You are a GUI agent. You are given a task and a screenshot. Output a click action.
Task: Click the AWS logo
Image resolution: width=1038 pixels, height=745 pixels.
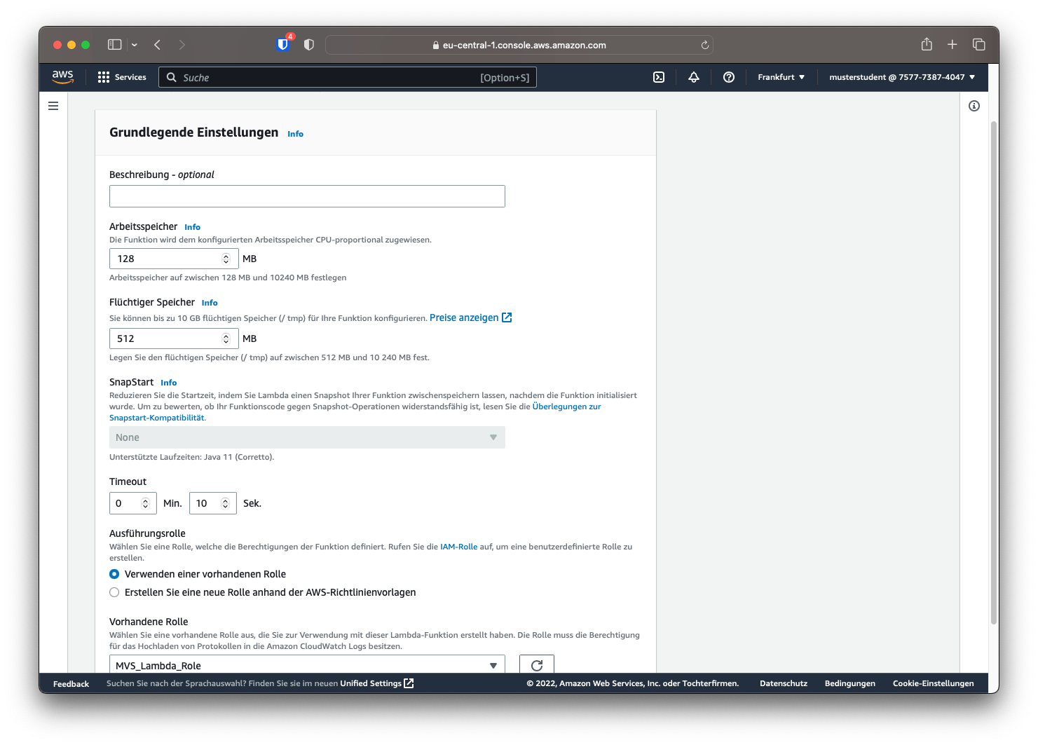[x=63, y=77]
